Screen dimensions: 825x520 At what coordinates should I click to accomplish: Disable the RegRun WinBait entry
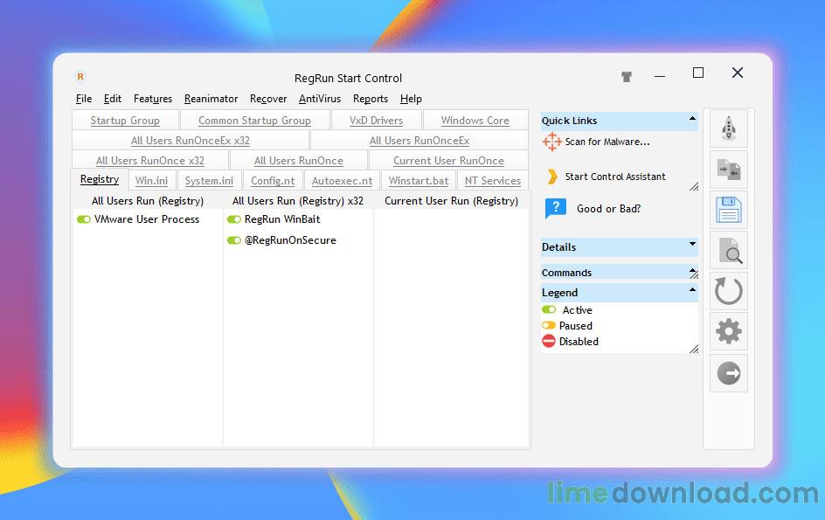(x=232, y=219)
